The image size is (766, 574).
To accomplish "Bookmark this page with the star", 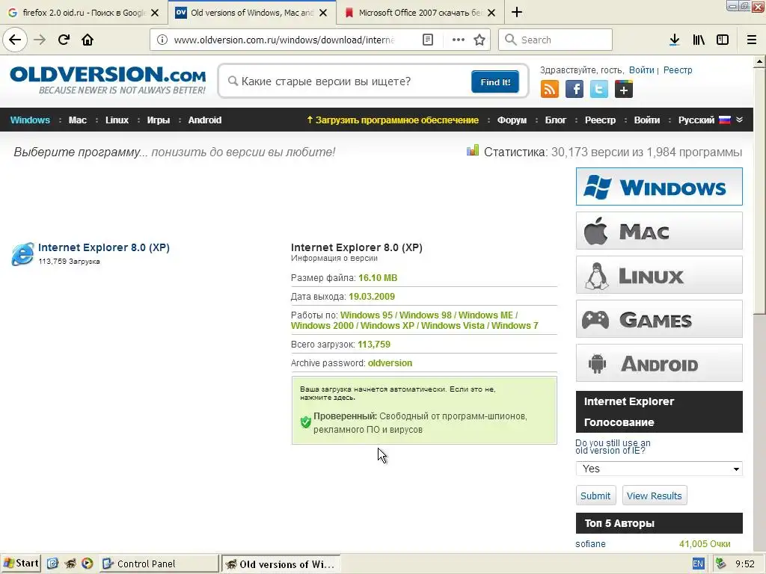I will (479, 40).
